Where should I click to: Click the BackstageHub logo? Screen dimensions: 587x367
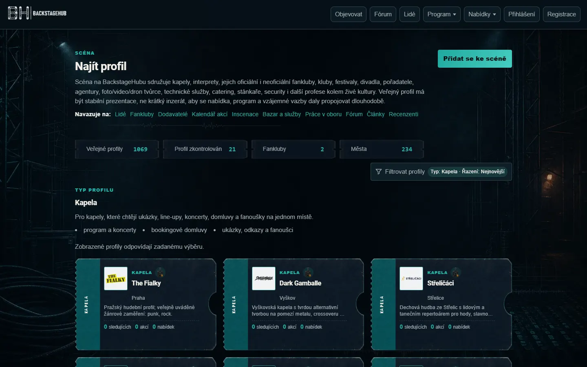point(37,13)
